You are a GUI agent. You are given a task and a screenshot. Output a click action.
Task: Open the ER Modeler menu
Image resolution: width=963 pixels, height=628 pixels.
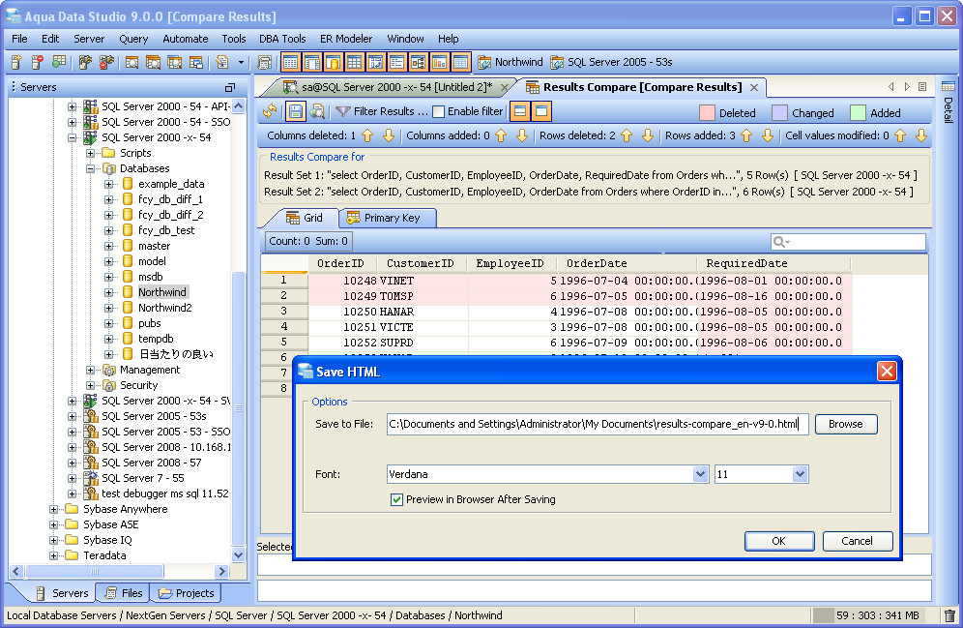click(346, 39)
